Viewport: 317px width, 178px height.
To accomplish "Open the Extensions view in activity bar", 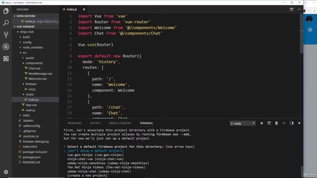I will click(x=6, y=58).
